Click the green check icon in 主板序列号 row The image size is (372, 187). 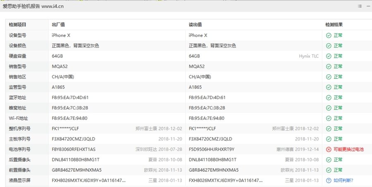[329, 139]
